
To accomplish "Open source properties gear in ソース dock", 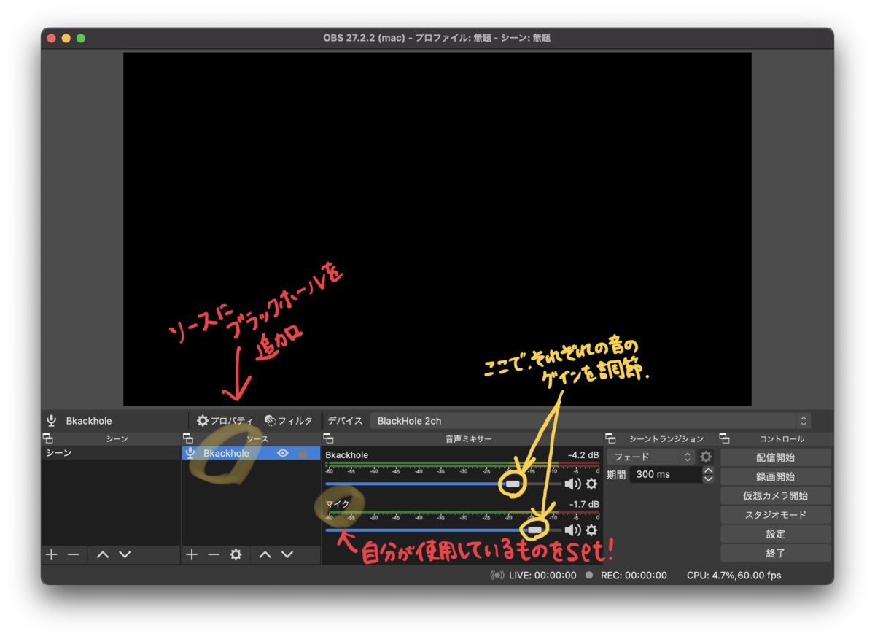I will point(236,554).
